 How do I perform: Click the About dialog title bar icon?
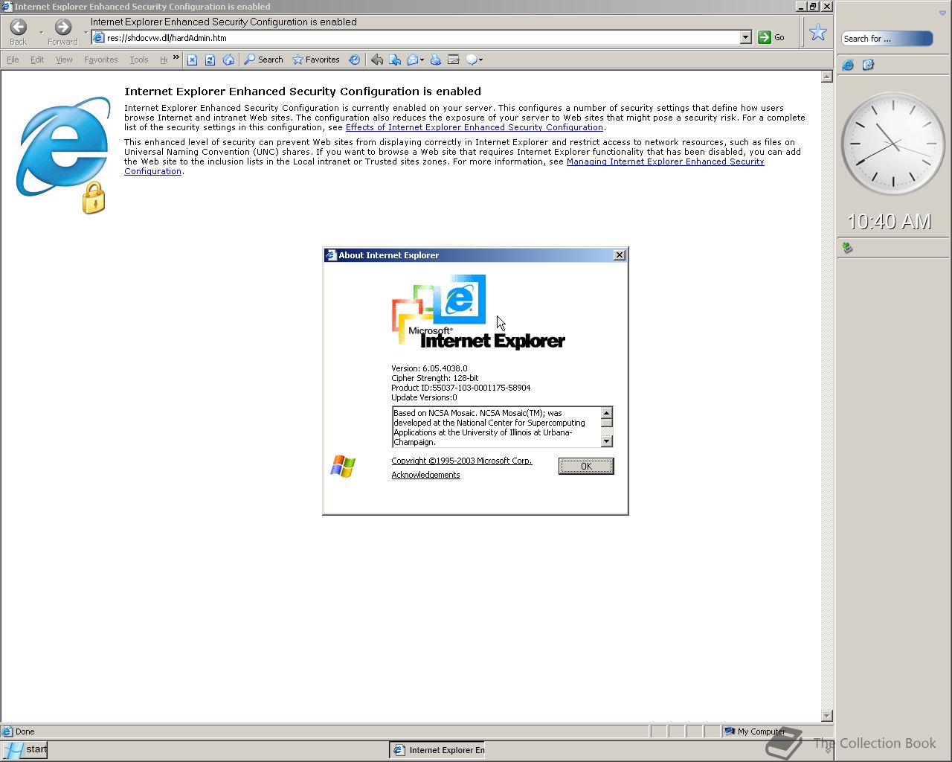331,255
